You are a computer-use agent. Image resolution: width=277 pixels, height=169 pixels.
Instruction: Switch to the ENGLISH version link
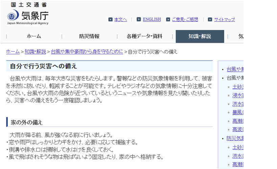tap(152, 20)
